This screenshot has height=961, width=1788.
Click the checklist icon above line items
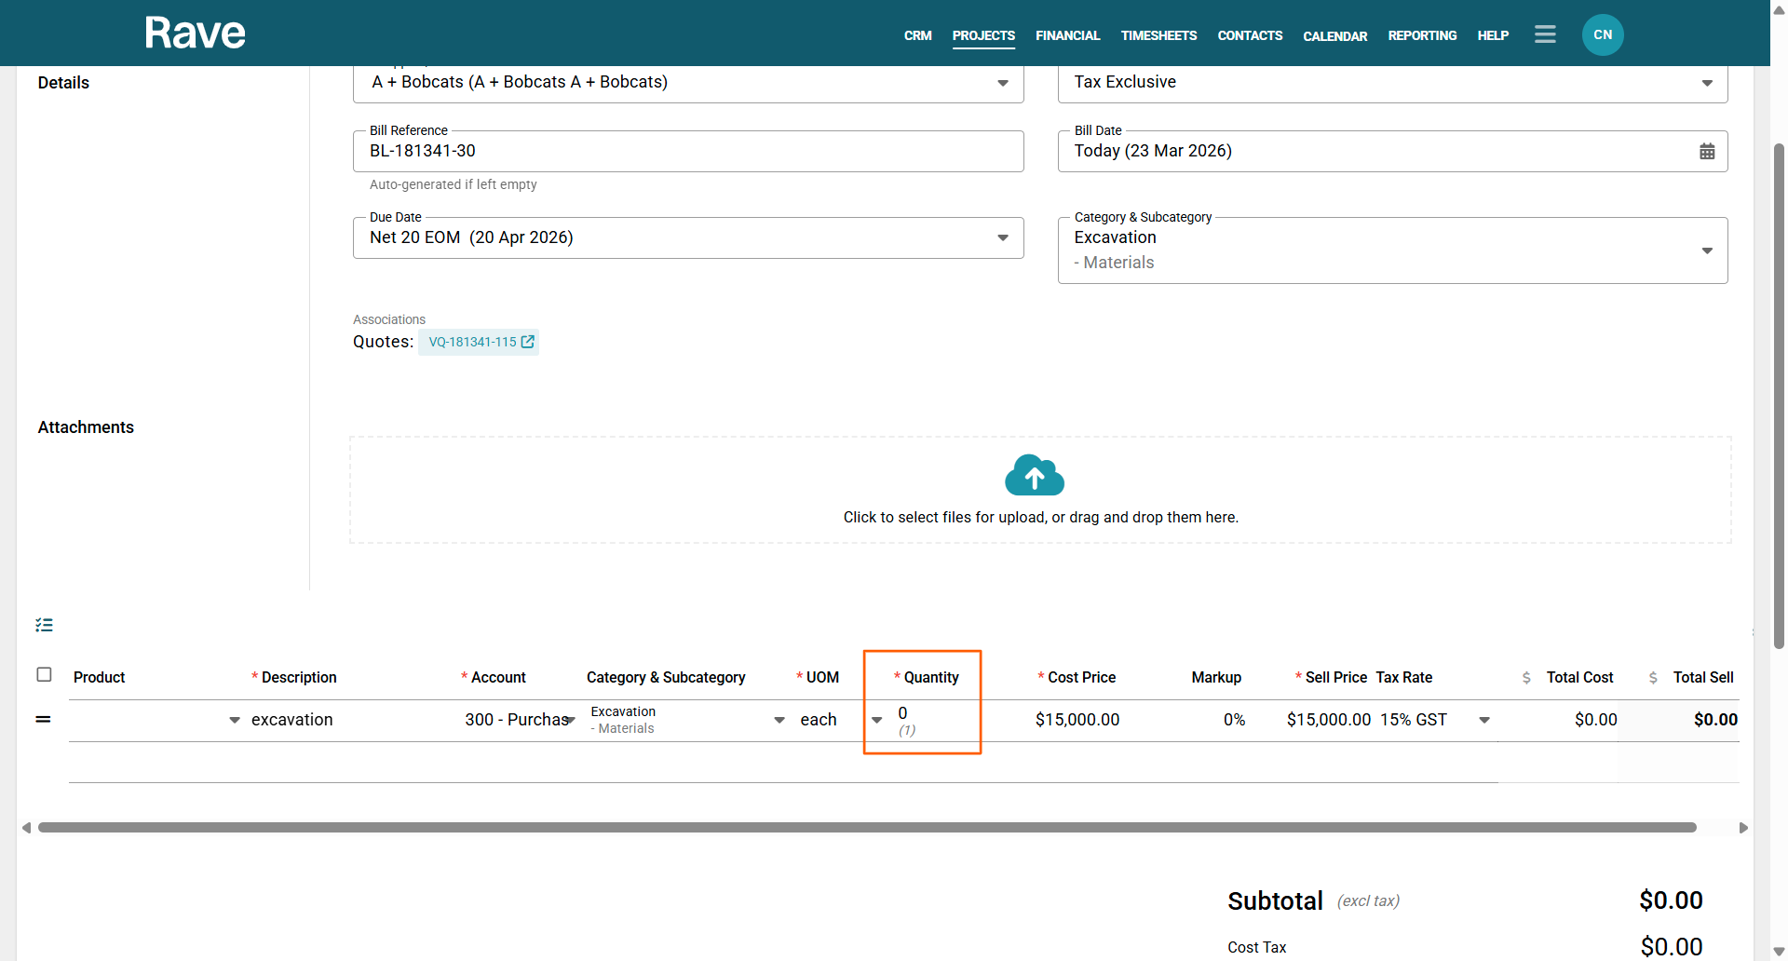click(44, 625)
